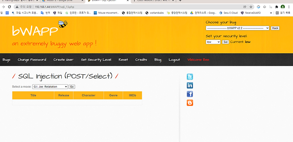Open the Chrome three-dot menu
293x142 pixels.
pyautogui.click(x=289, y=7)
